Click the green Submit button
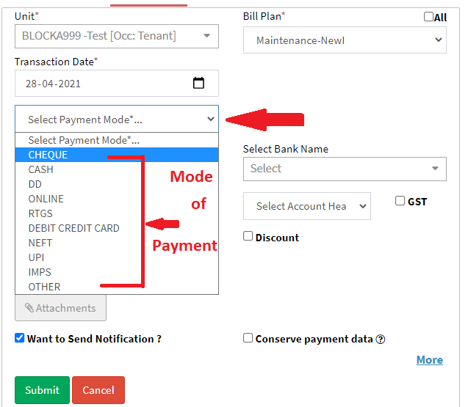Image resolution: width=468 pixels, height=407 pixels. [42, 390]
